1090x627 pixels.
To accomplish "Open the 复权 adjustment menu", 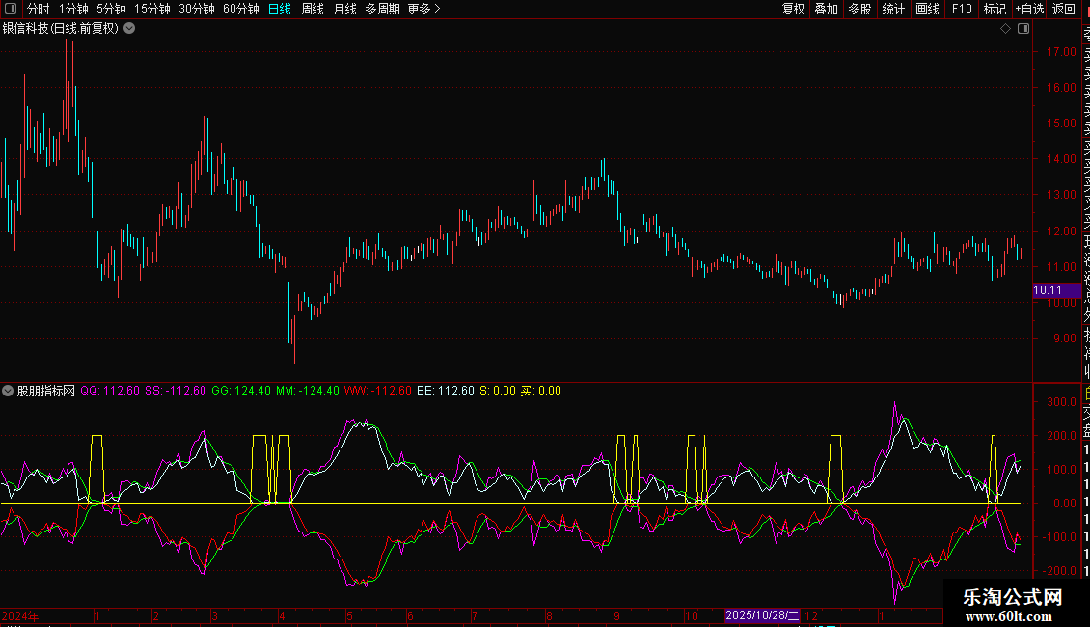I will (793, 9).
